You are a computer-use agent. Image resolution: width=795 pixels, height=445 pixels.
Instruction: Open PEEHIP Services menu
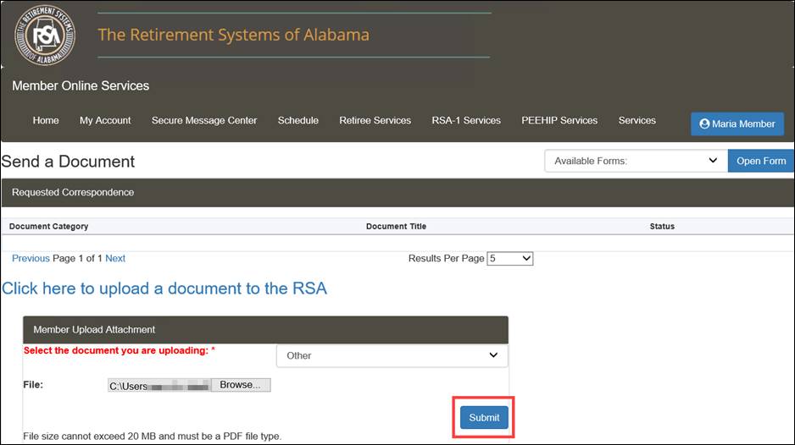[559, 120]
